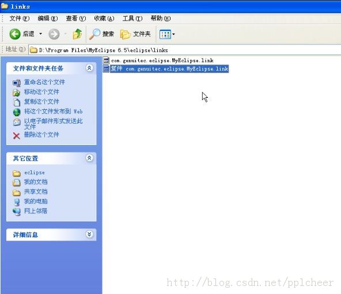Open 共享文档 link
Screen dimensions: 341x294
point(36,192)
